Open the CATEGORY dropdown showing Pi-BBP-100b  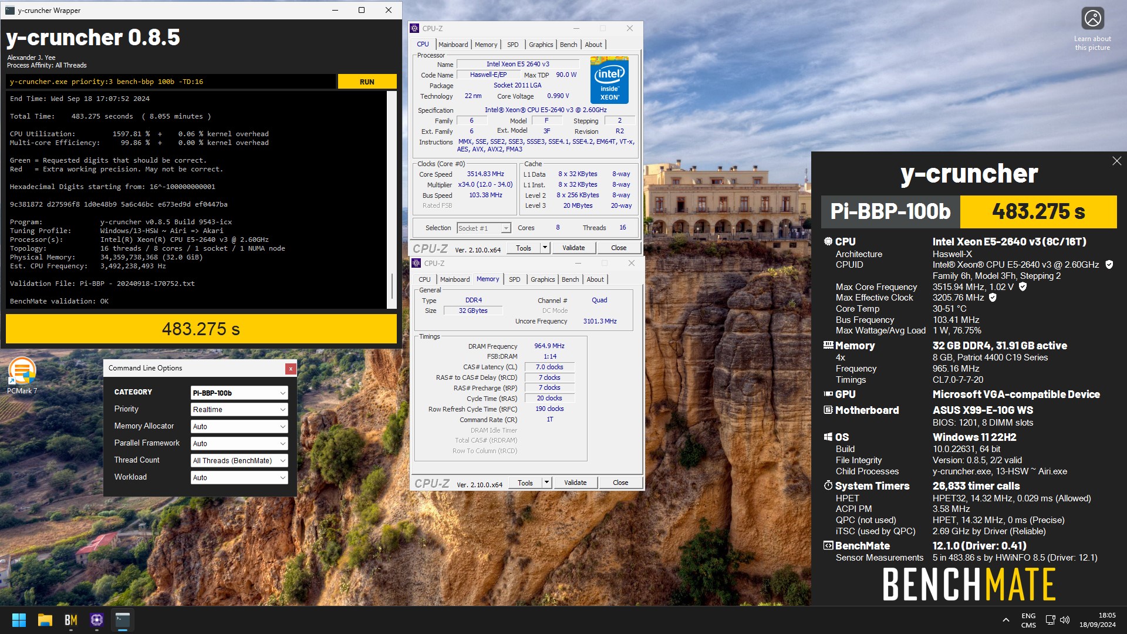tap(239, 393)
